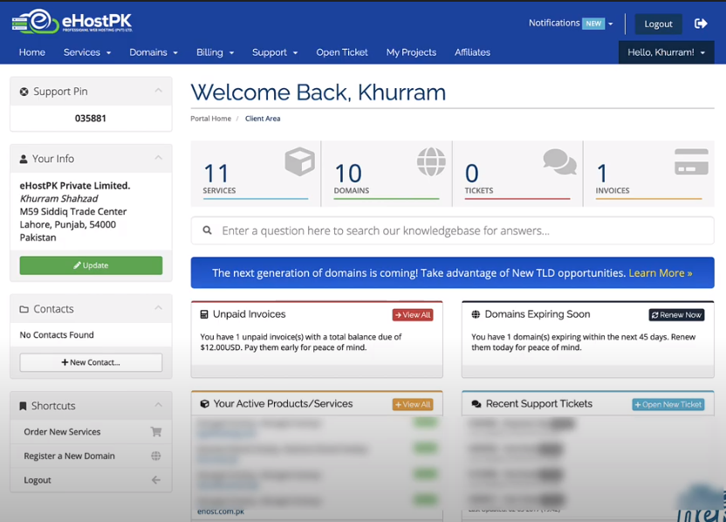This screenshot has width=726, height=522.
Task: Click View All for Active Products/Services
Action: pyautogui.click(x=413, y=404)
